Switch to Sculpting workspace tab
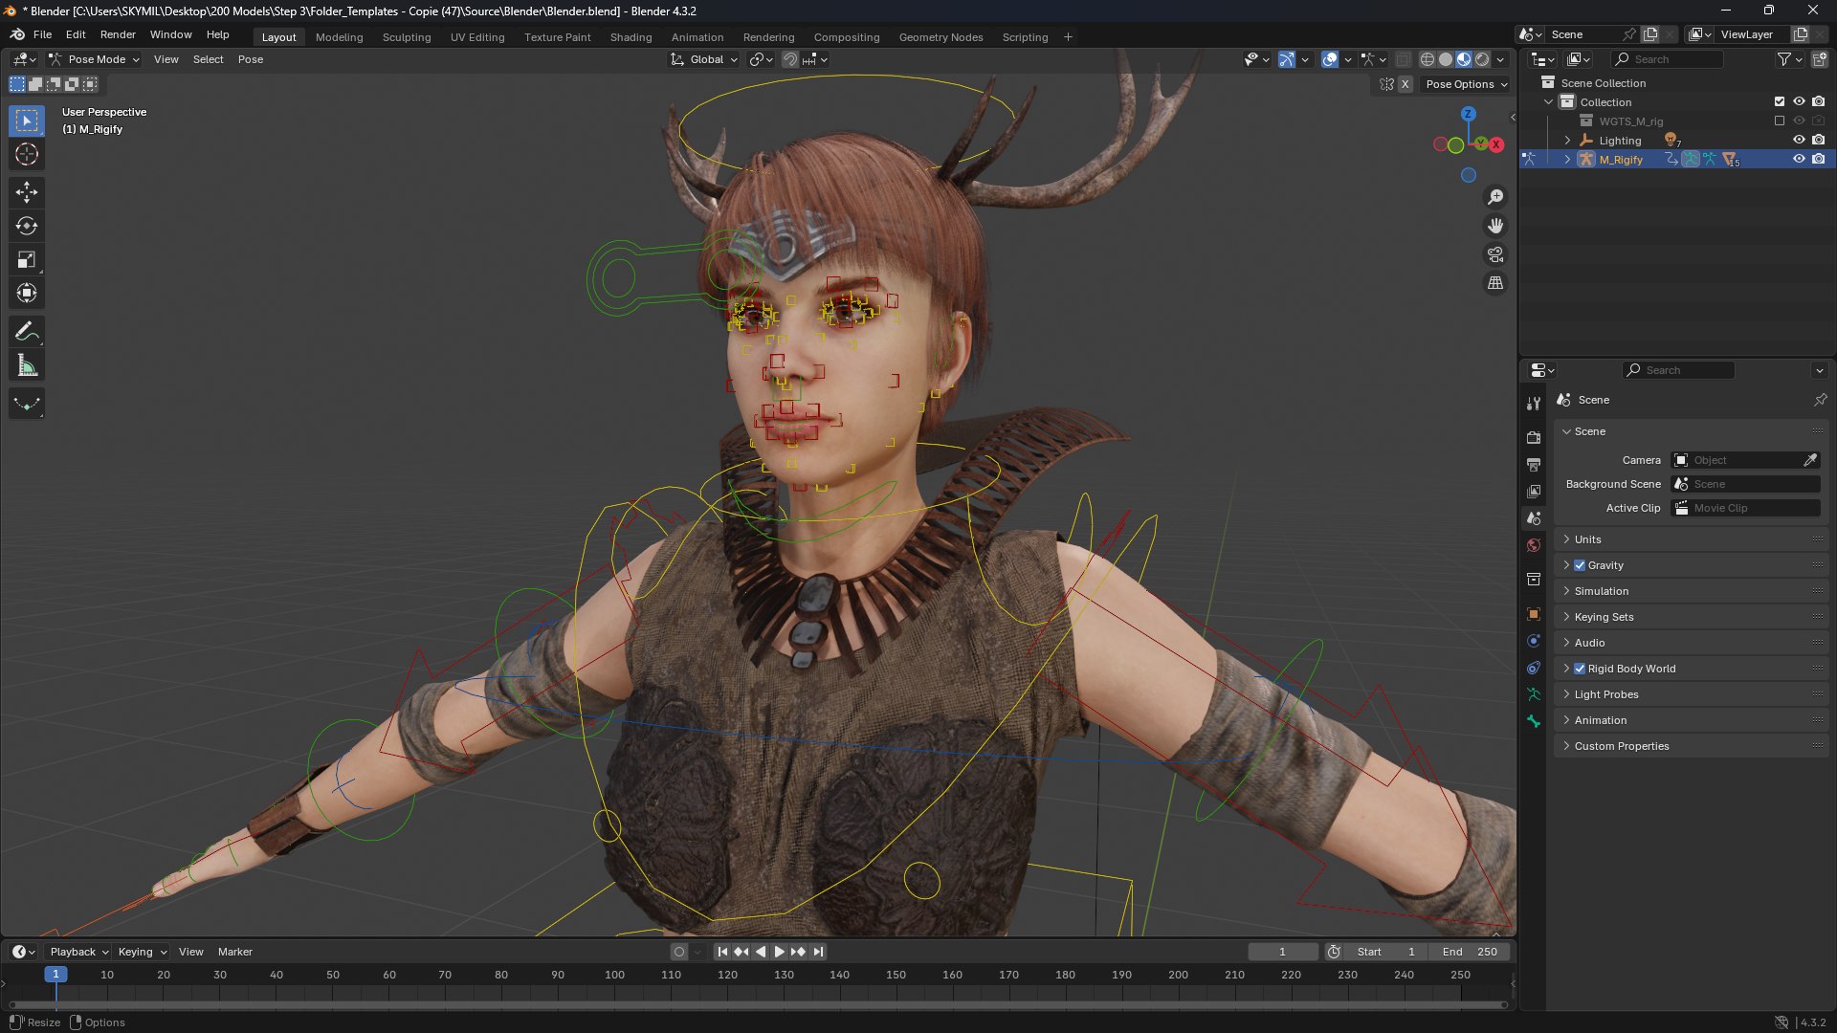1837x1033 pixels. click(407, 37)
